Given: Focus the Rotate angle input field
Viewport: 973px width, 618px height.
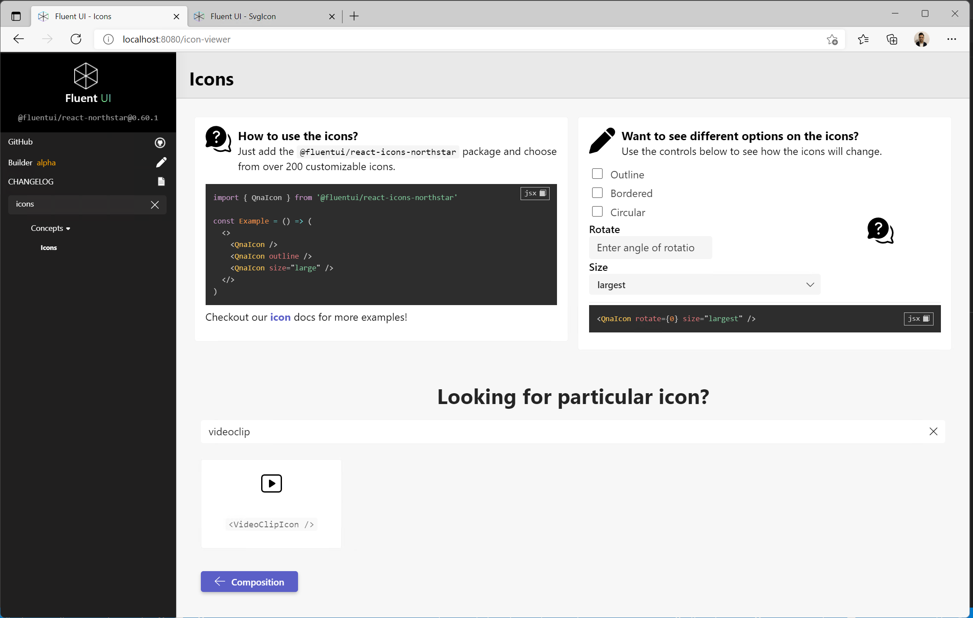Looking at the screenshot, I should [x=650, y=248].
